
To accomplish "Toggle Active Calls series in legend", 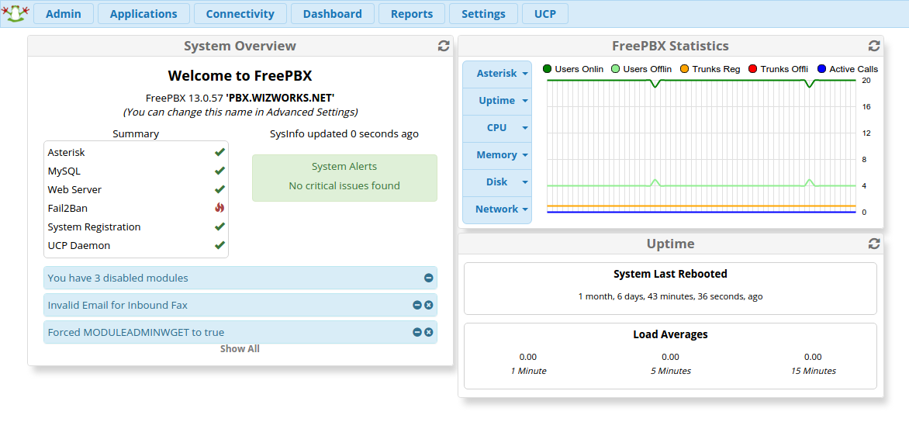I will point(847,69).
